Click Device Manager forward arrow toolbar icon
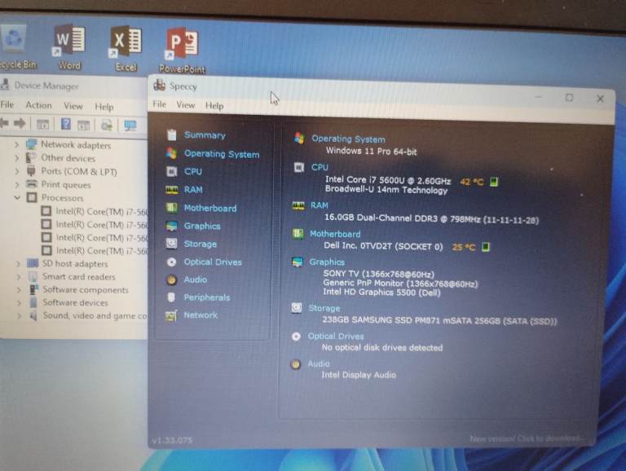Viewport: 626px width, 471px height. (x=20, y=124)
